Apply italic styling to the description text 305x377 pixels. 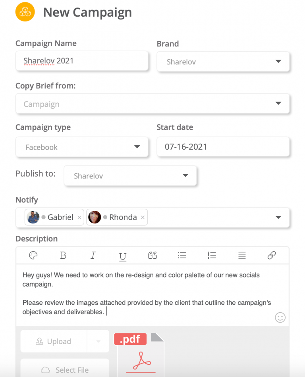click(93, 256)
